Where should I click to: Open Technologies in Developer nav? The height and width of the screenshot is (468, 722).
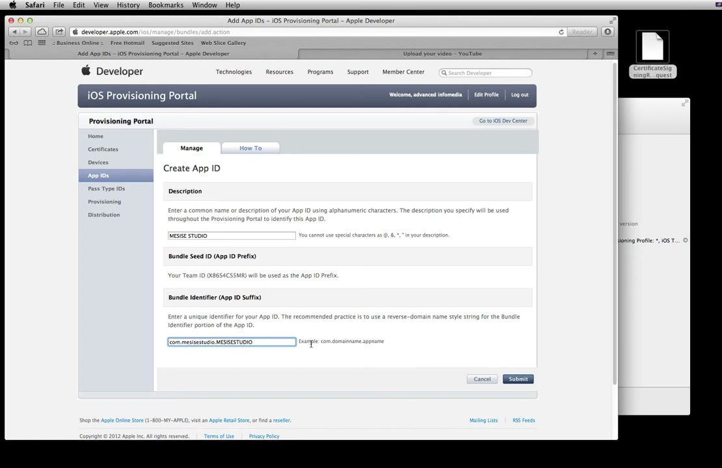point(234,72)
